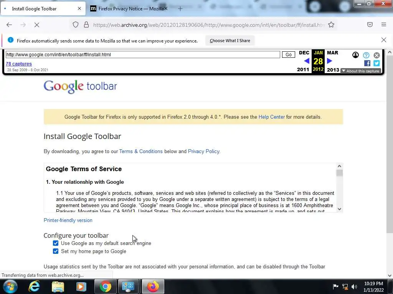Open Windows Start menu
The width and height of the screenshot is (393, 294).
tap(10, 286)
